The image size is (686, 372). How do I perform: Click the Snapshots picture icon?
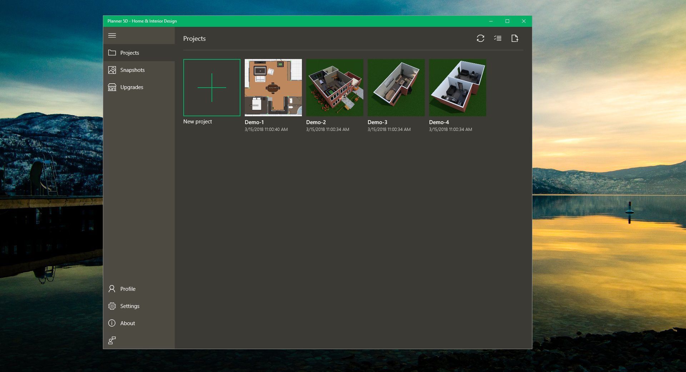coord(112,70)
